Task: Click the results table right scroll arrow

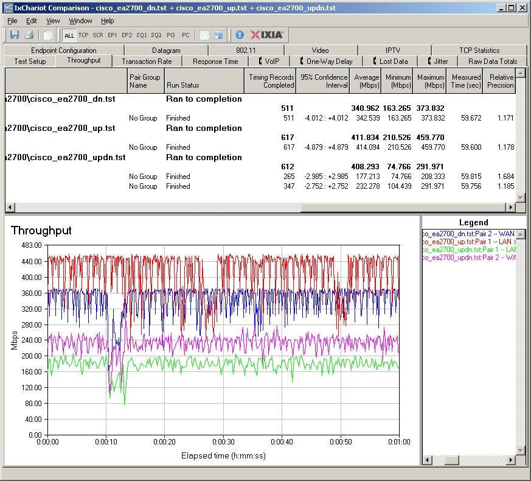Action: point(511,207)
